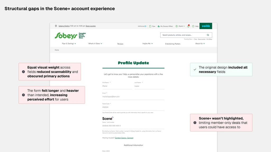
Task: Expand the Flyer & Savings dropdown
Action: pos(69,43)
